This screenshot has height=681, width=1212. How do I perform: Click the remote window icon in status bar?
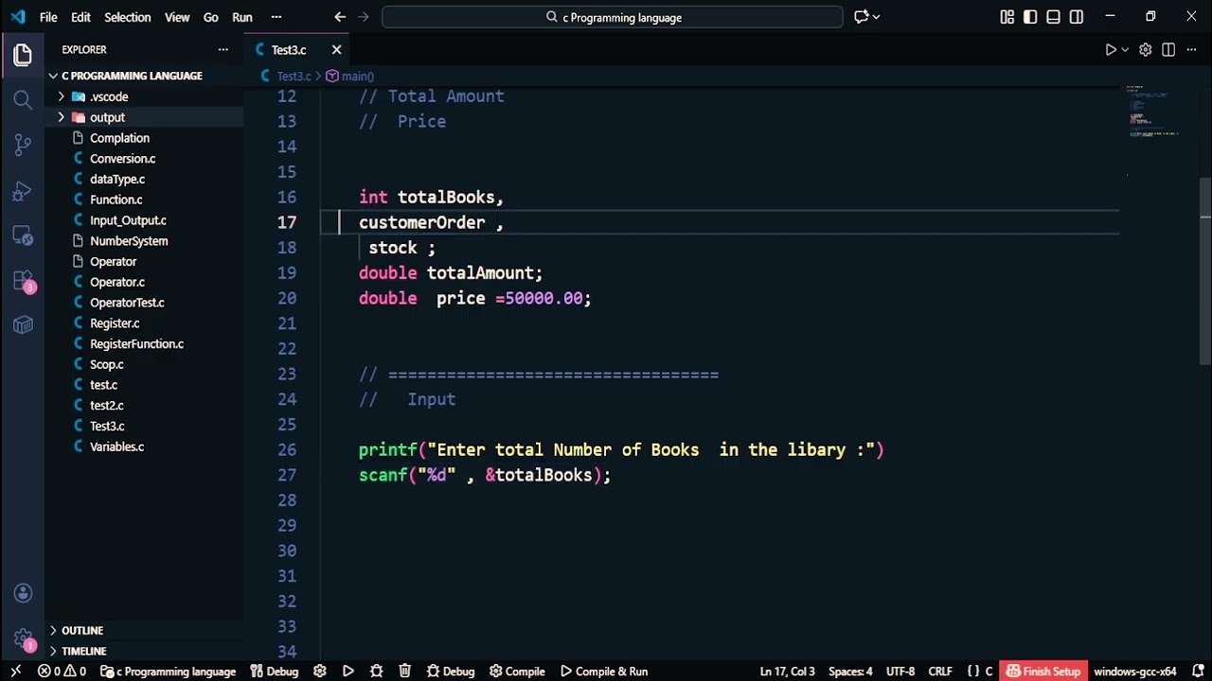pyautogui.click(x=15, y=672)
